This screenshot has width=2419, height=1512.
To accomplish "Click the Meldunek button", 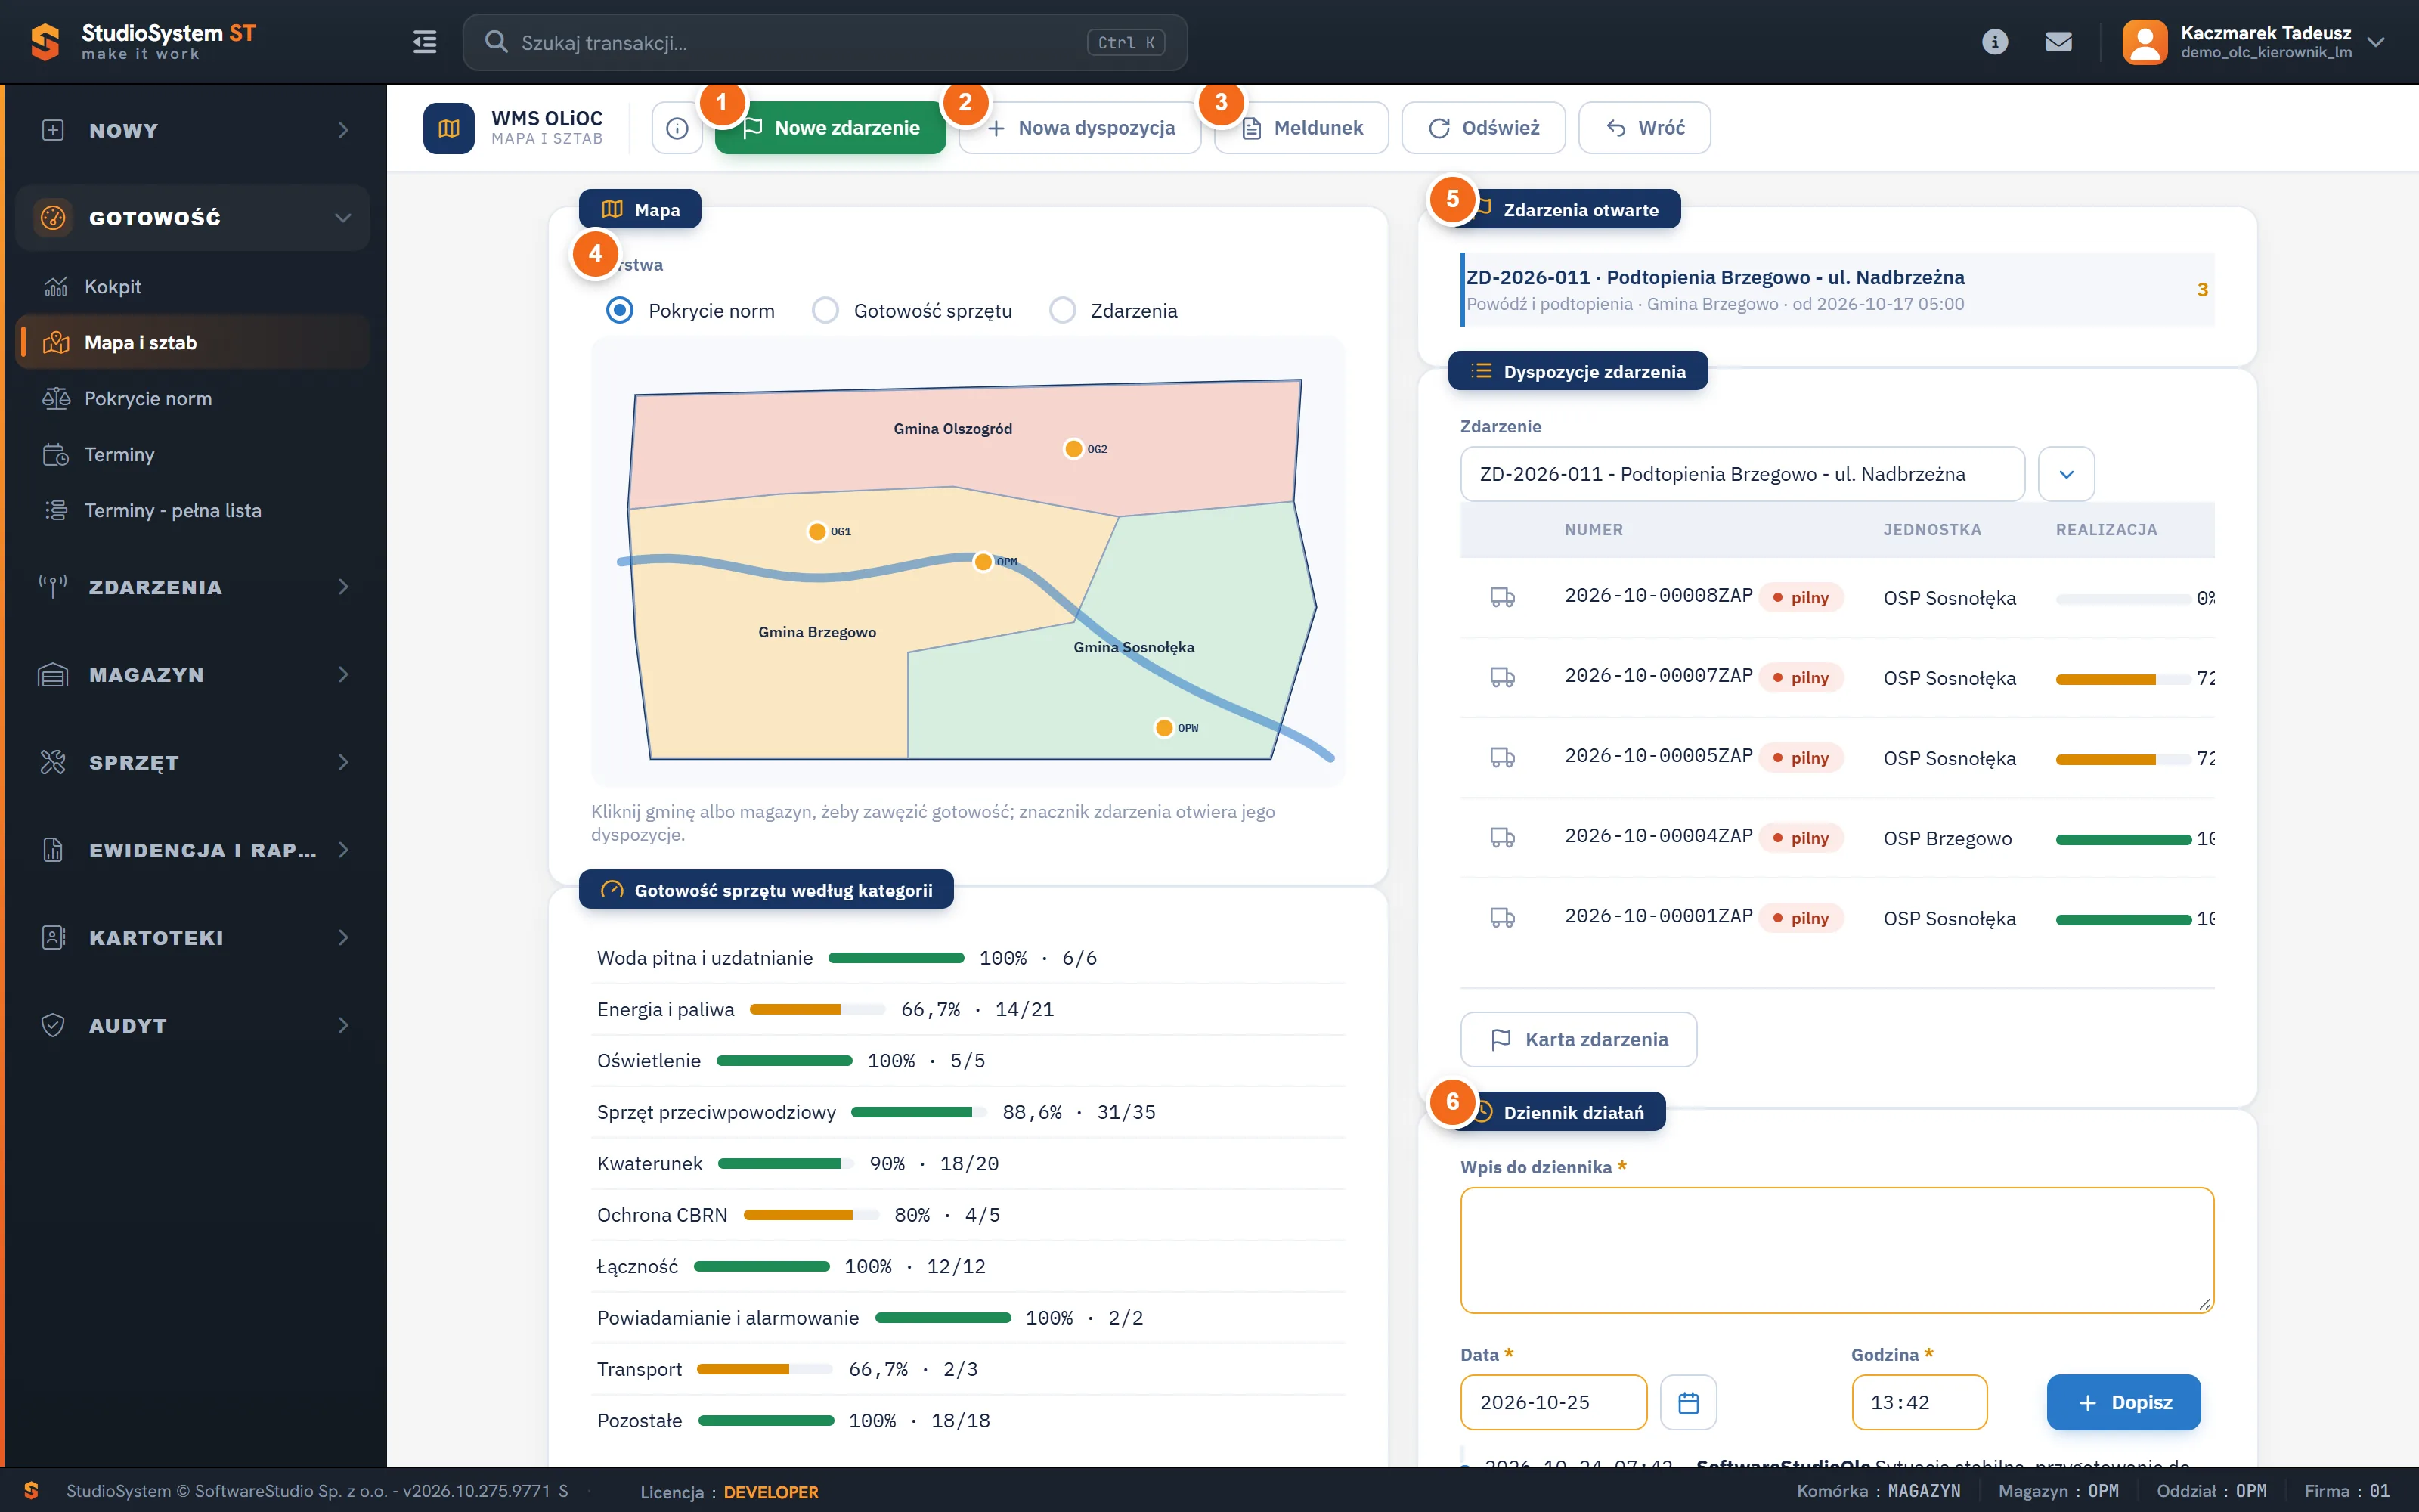I will (1302, 128).
